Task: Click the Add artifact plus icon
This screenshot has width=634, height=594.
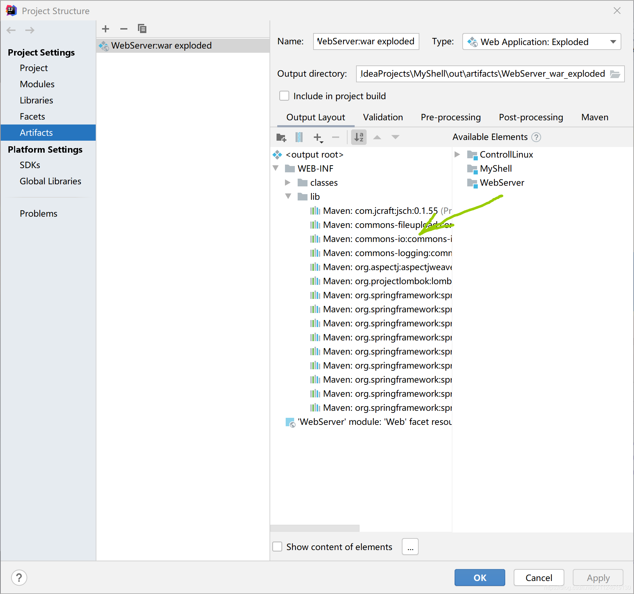Action: (106, 29)
